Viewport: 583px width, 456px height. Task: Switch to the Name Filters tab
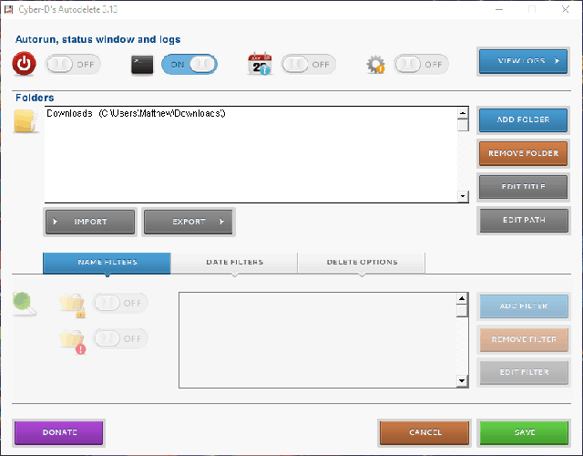point(107,263)
